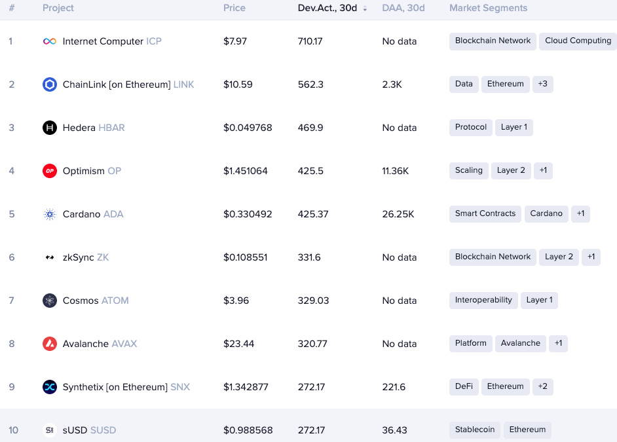Open the Hedera HBAR project page

click(94, 128)
